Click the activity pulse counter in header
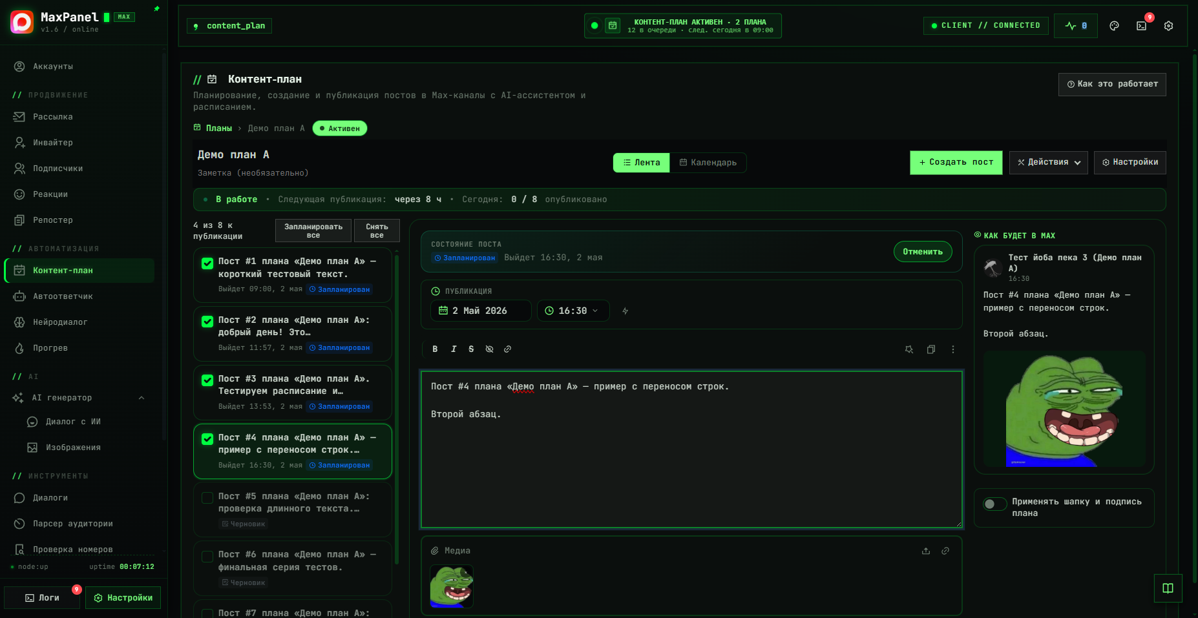 [x=1076, y=26]
